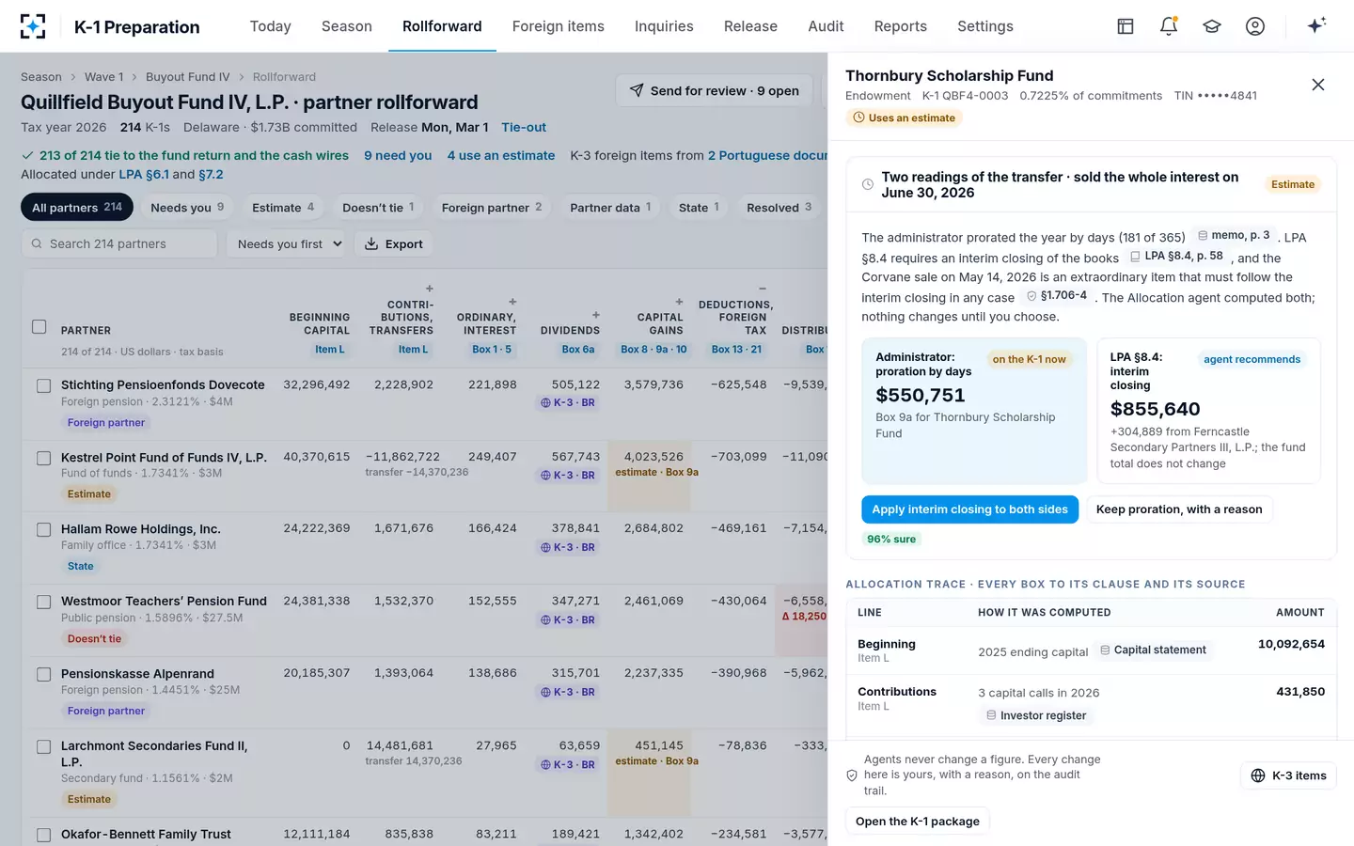
Task: Open the memo, p. 3 source chip
Action: [1233, 235]
